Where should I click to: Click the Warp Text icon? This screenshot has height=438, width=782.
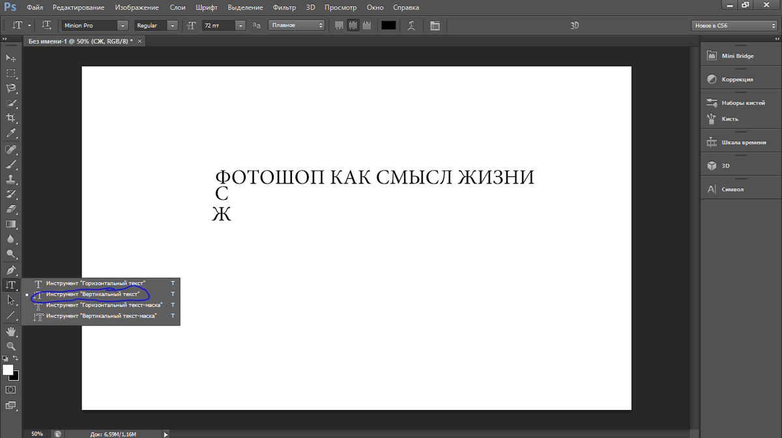coord(411,25)
